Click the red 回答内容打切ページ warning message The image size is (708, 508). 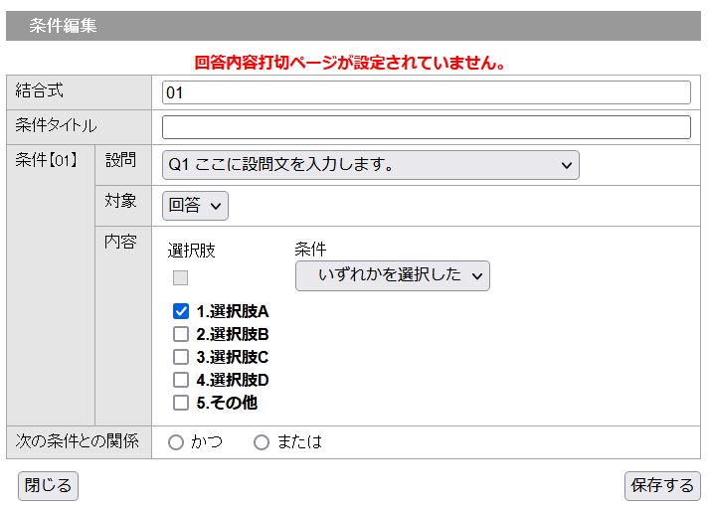(x=350, y=63)
